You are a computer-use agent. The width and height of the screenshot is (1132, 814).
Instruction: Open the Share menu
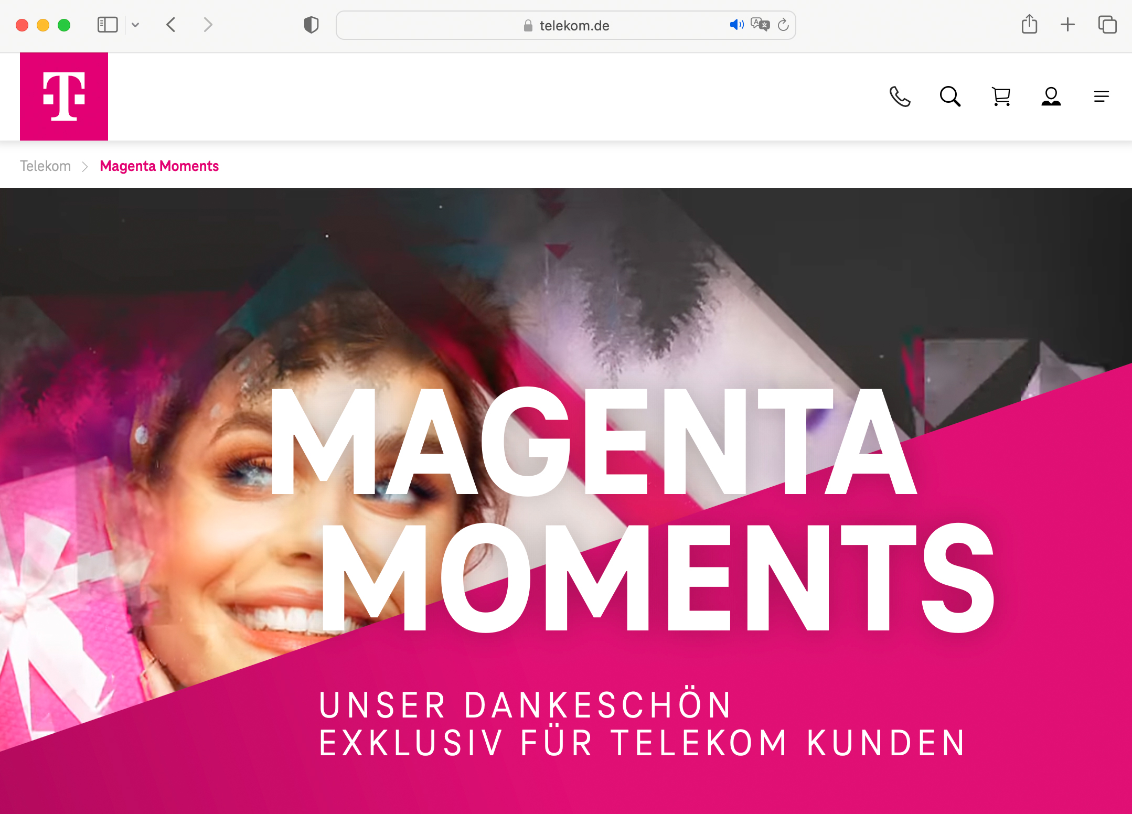coord(1029,24)
